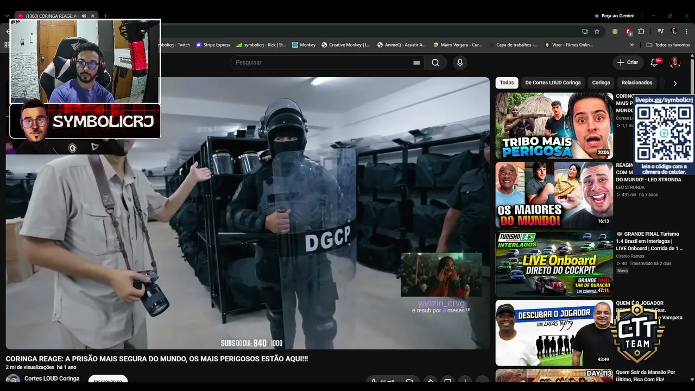Open the Todos os favoritos bookmarks folder
Viewport: 695px width, 391px height.
[x=668, y=45]
